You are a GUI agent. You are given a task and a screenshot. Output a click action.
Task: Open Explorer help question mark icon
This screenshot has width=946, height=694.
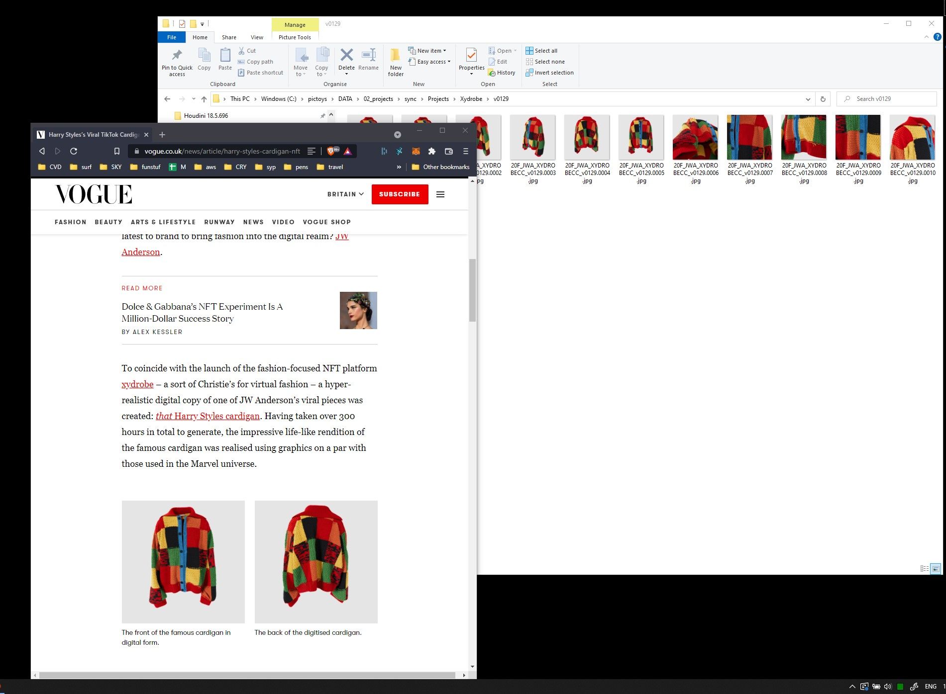tap(938, 37)
